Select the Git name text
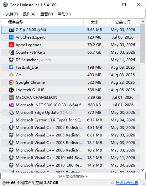The image size is (146, 186). tap(18, 75)
